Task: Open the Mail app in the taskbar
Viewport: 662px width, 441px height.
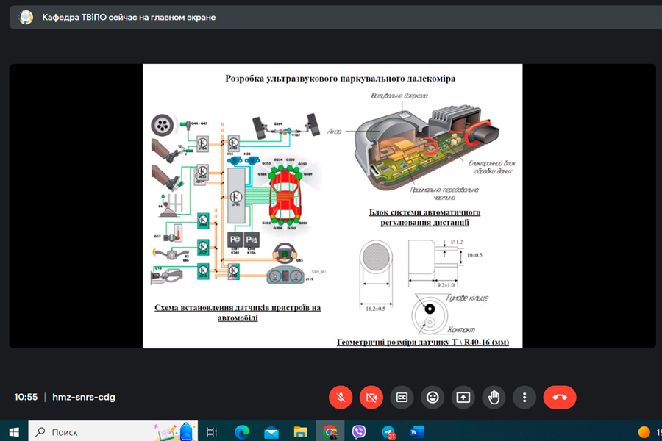Action: pos(271,431)
